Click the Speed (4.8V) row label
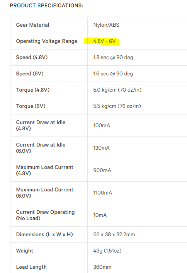The width and height of the screenshot is (187, 273). pyautogui.click(x=32, y=58)
